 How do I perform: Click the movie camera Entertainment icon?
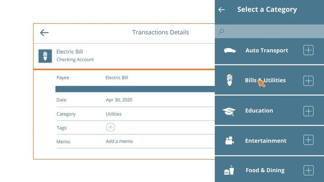229,141
